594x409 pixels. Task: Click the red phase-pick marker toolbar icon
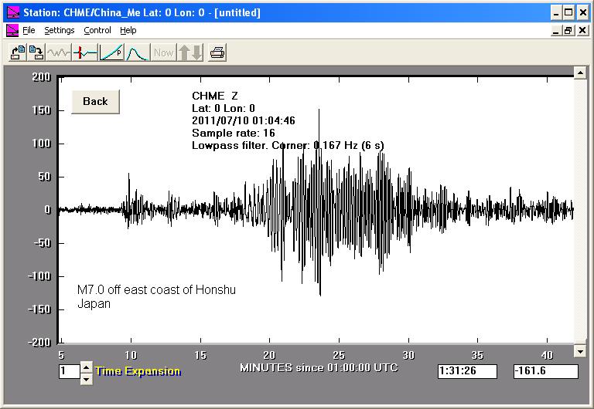click(85, 52)
